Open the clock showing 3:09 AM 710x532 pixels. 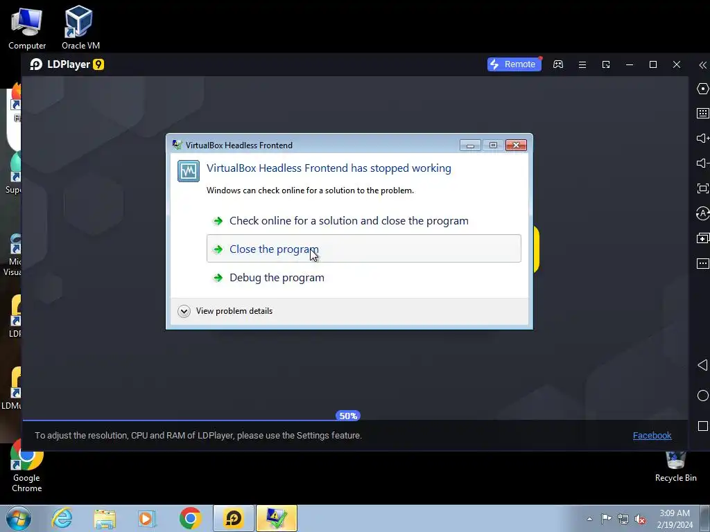(675, 519)
